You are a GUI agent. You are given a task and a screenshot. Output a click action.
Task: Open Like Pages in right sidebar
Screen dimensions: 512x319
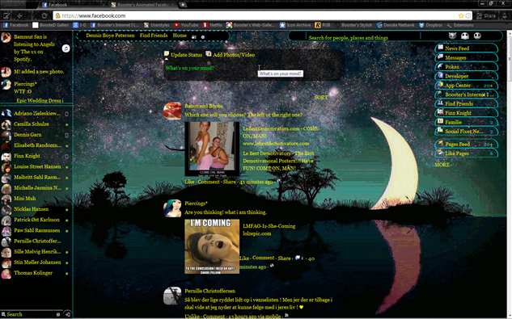pyautogui.click(x=466, y=153)
